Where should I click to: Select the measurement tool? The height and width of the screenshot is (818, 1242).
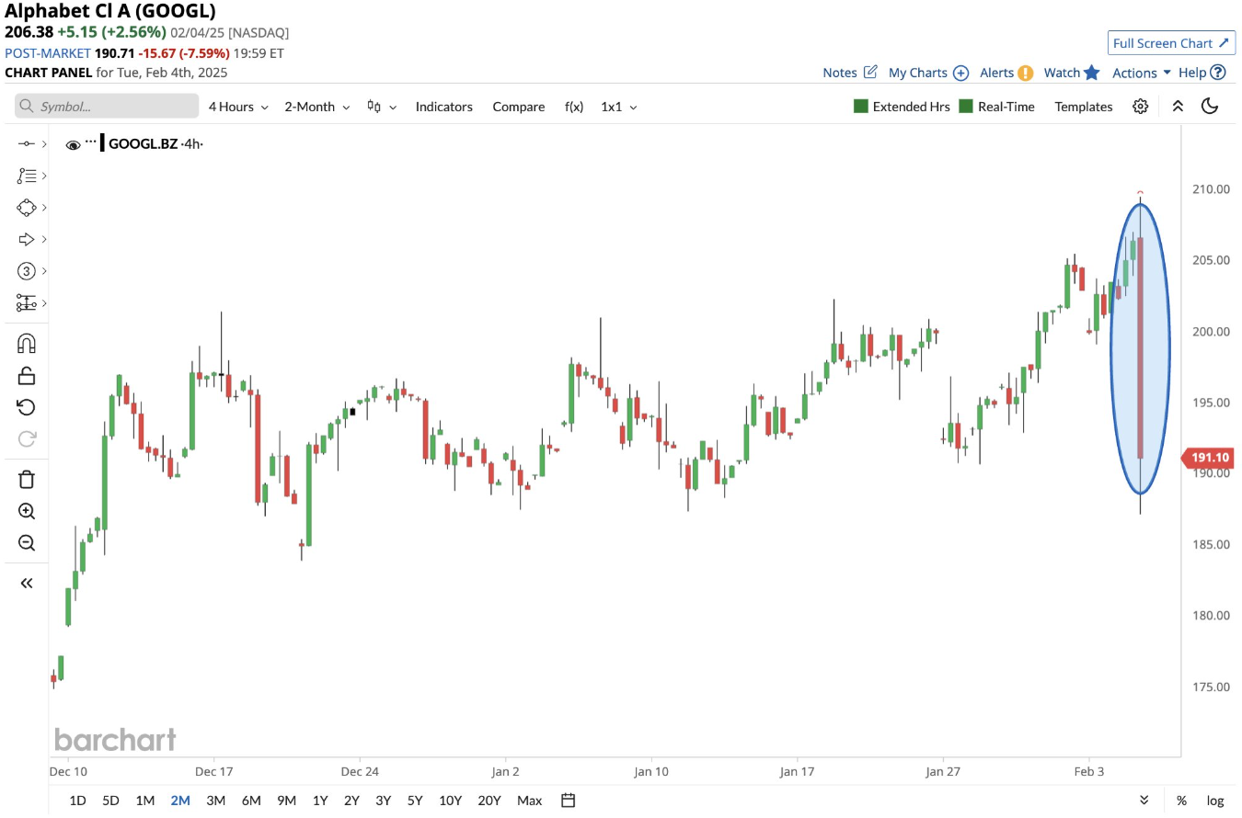click(x=26, y=302)
